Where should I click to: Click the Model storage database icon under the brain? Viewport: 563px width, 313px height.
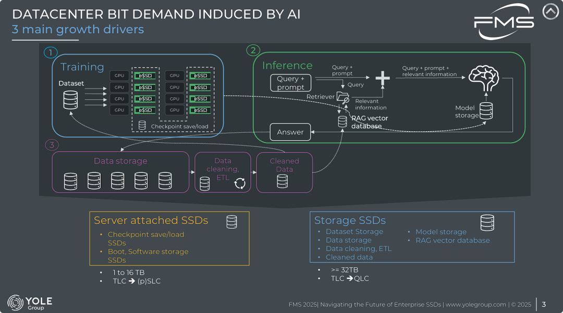(x=486, y=111)
